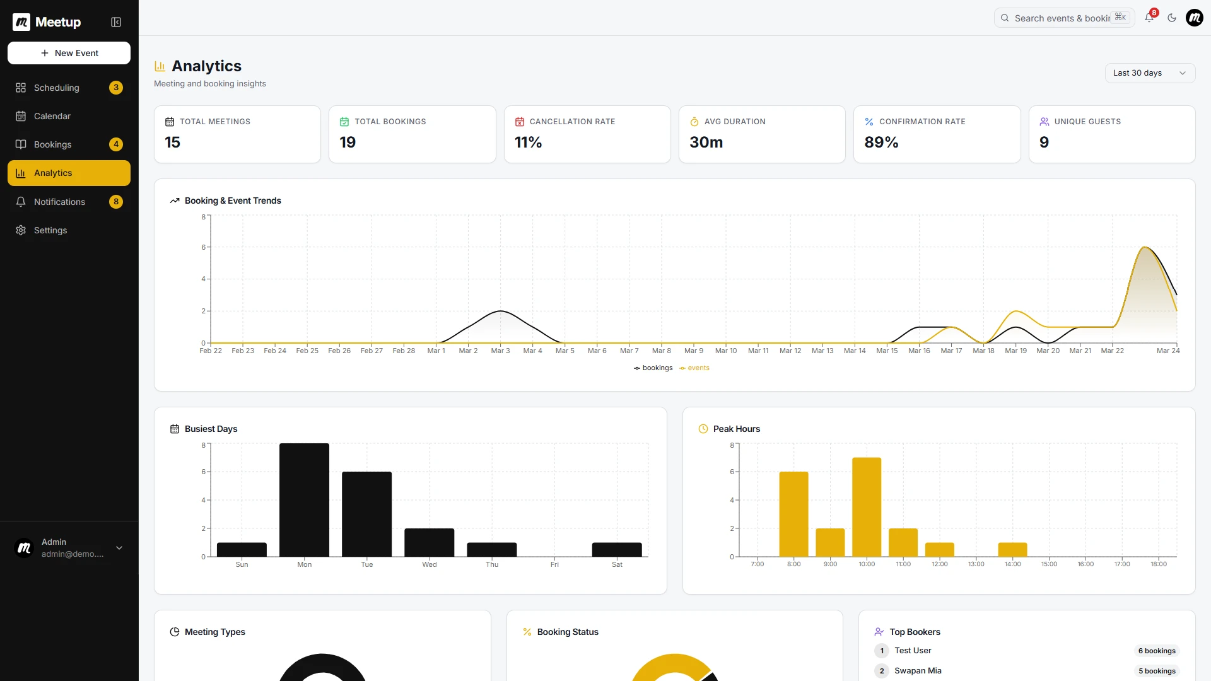Click the Swapan Mia top booker row
Viewport: 1211px width, 681px height.
[x=1026, y=671]
